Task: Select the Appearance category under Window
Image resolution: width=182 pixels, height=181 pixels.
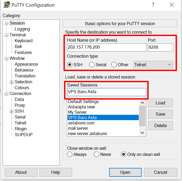Action: 26,64
